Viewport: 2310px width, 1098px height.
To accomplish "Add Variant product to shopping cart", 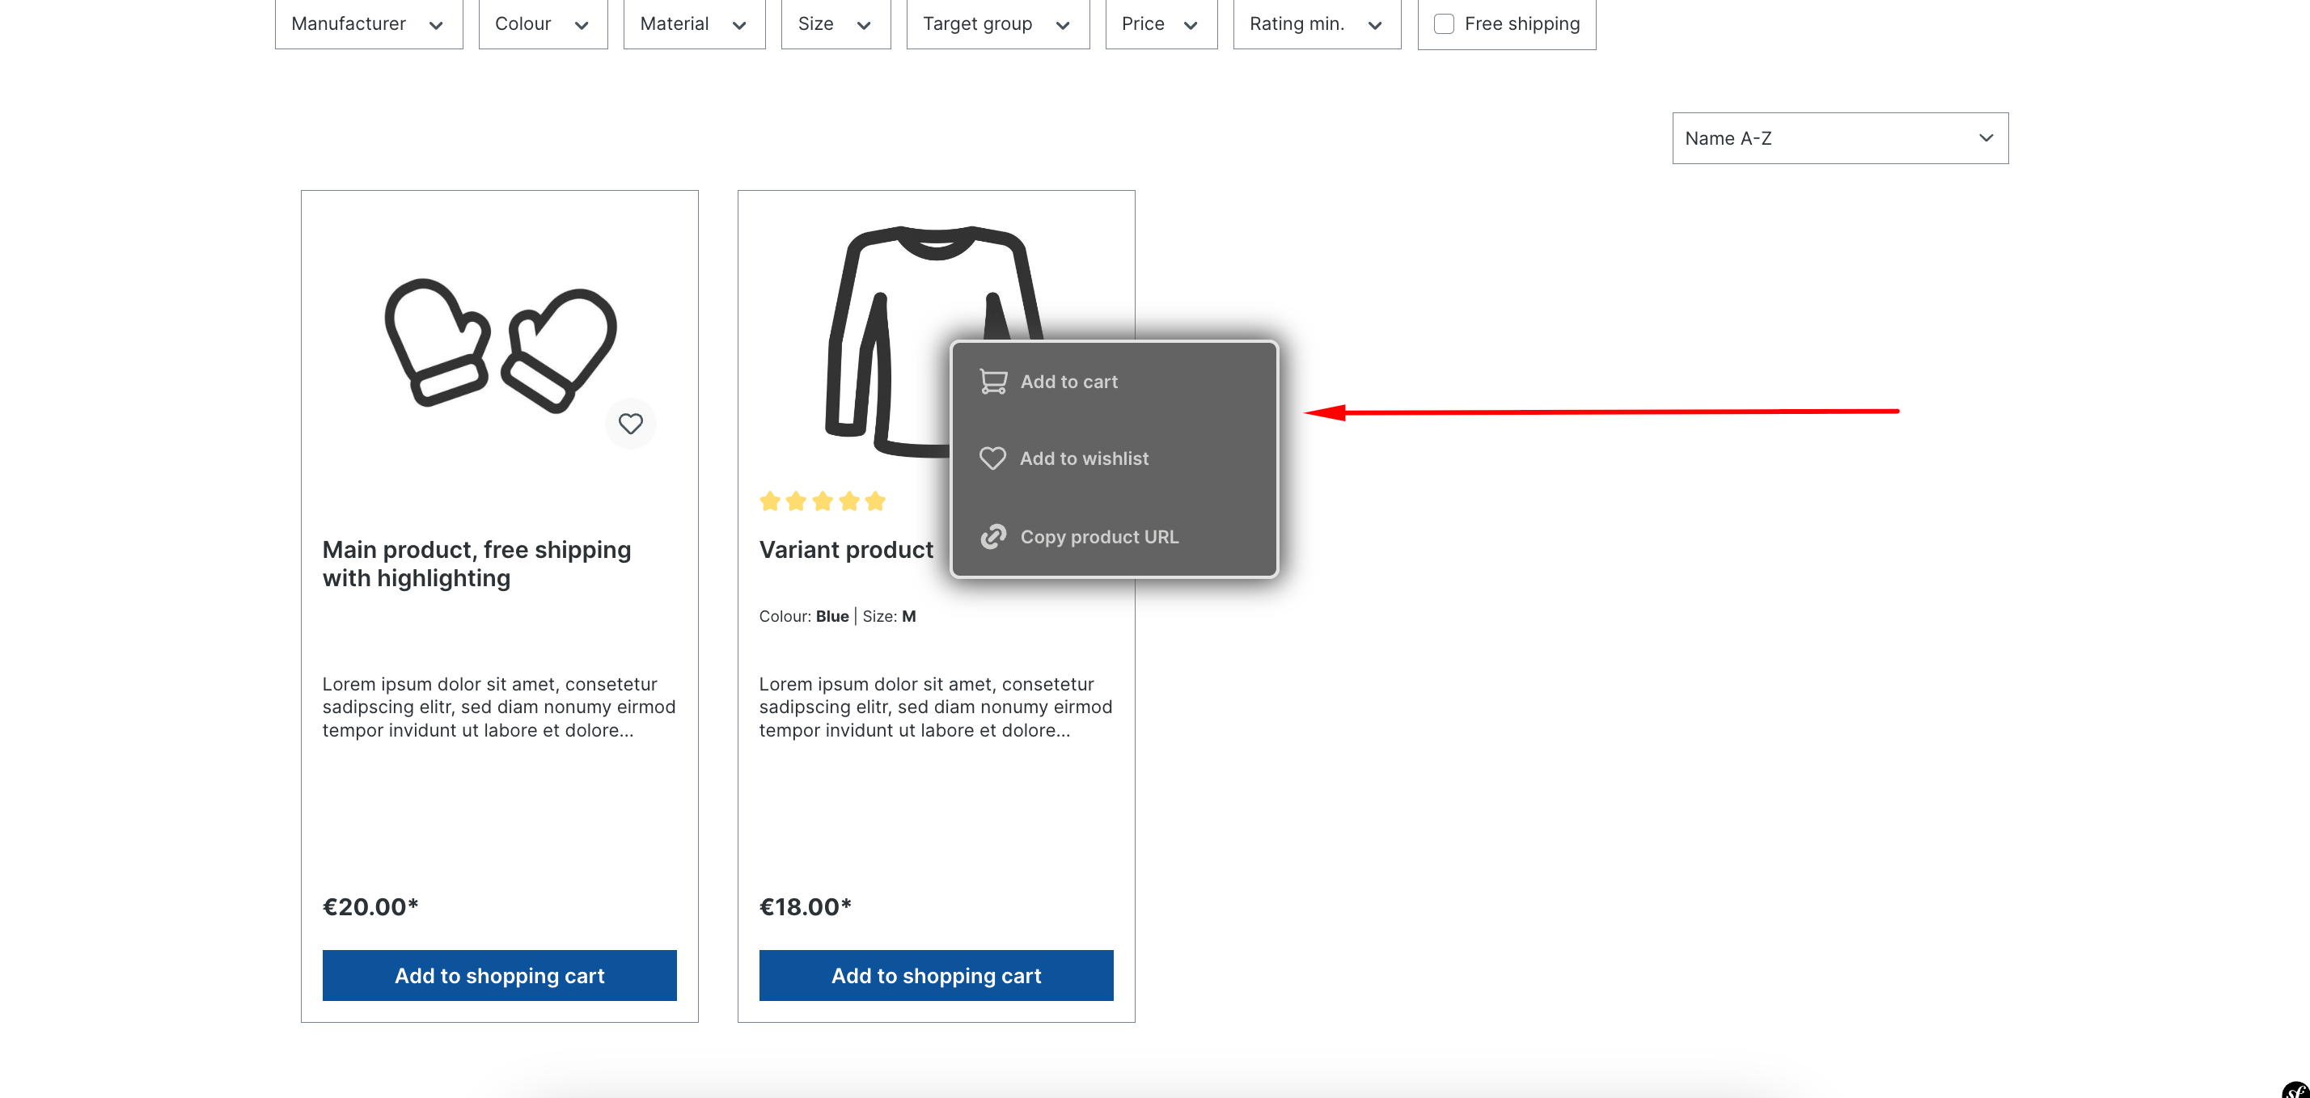I will pyautogui.click(x=936, y=975).
